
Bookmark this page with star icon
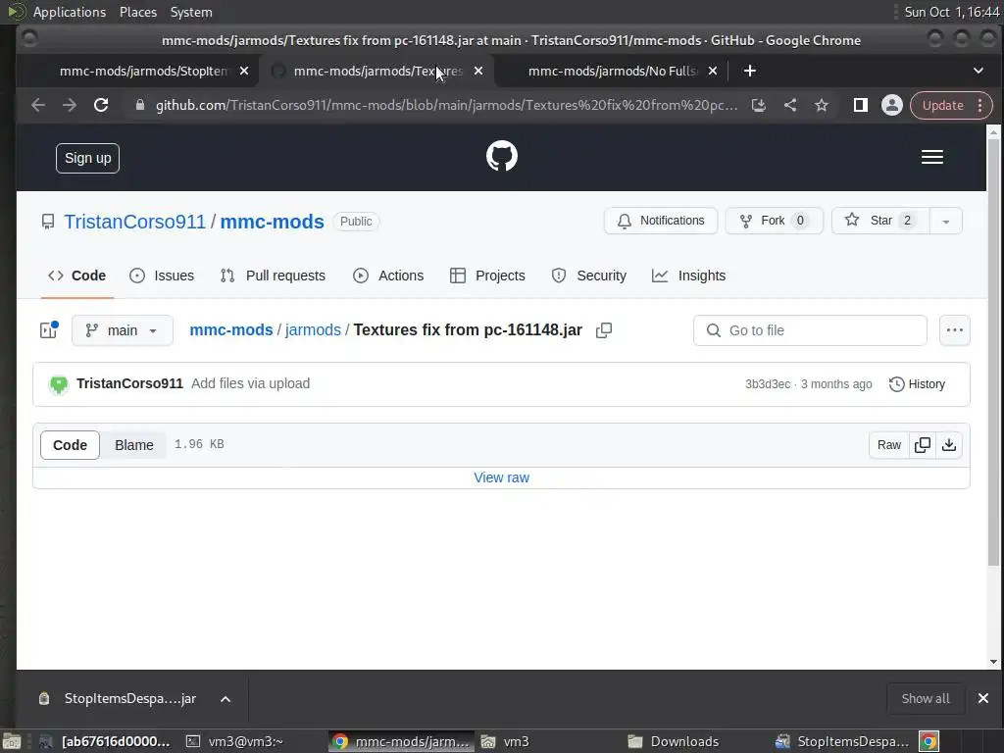click(821, 105)
